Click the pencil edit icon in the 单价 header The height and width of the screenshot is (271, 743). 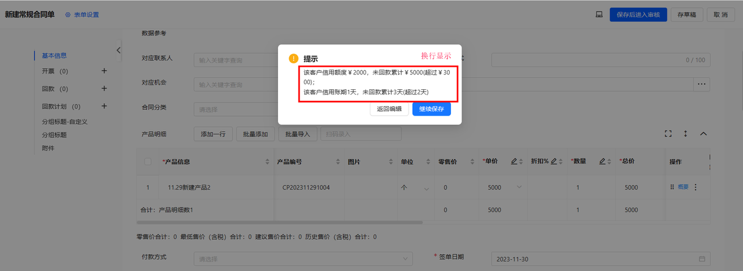coord(514,161)
